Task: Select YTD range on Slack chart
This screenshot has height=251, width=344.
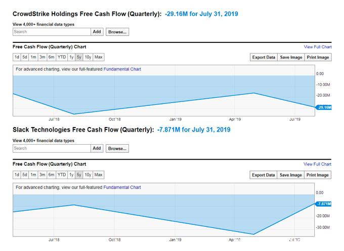Action: (62, 175)
